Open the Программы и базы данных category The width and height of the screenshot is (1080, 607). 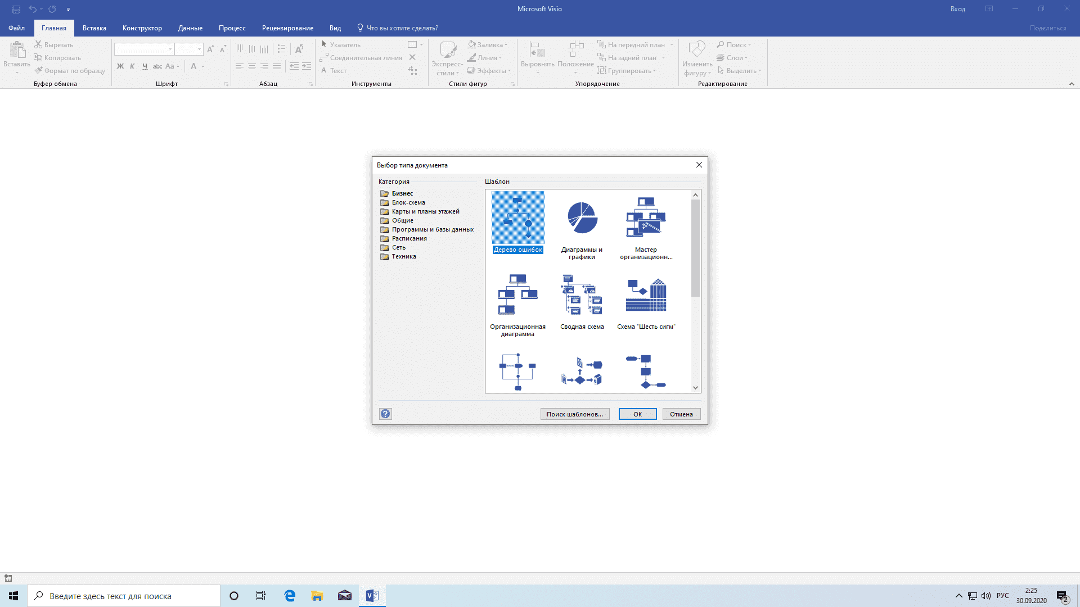pyautogui.click(x=432, y=229)
